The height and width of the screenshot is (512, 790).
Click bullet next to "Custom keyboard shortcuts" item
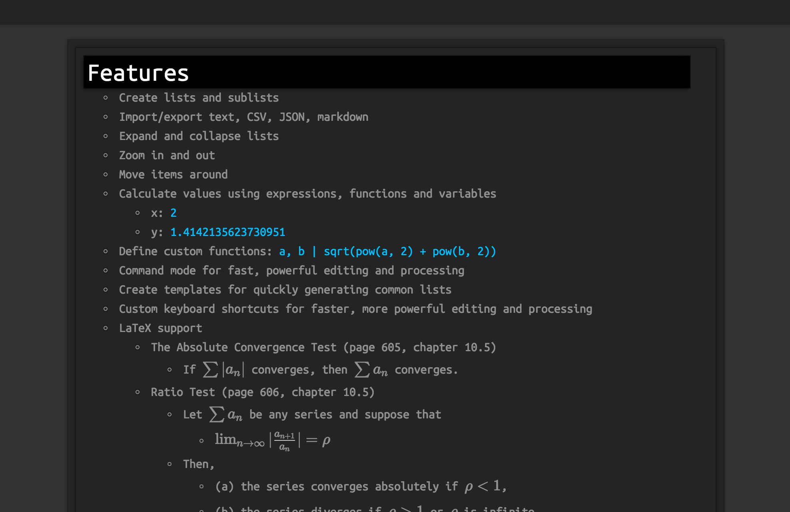click(106, 309)
